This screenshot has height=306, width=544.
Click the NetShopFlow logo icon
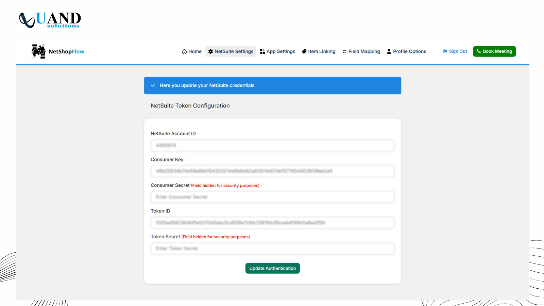click(x=39, y=51)
